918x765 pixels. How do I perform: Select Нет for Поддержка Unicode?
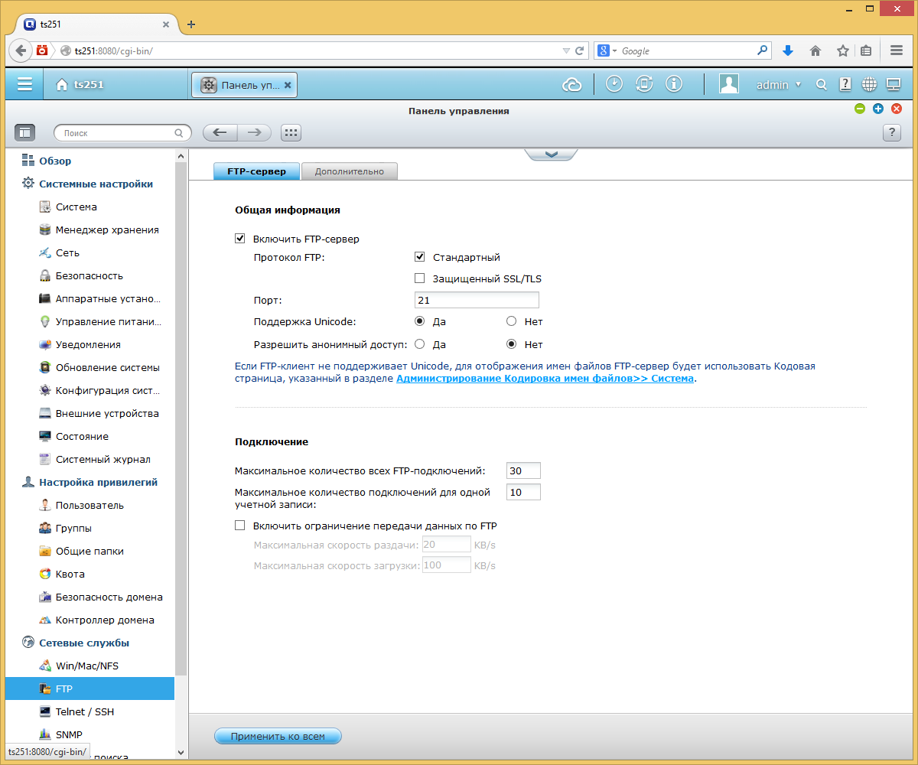(511, 321)
